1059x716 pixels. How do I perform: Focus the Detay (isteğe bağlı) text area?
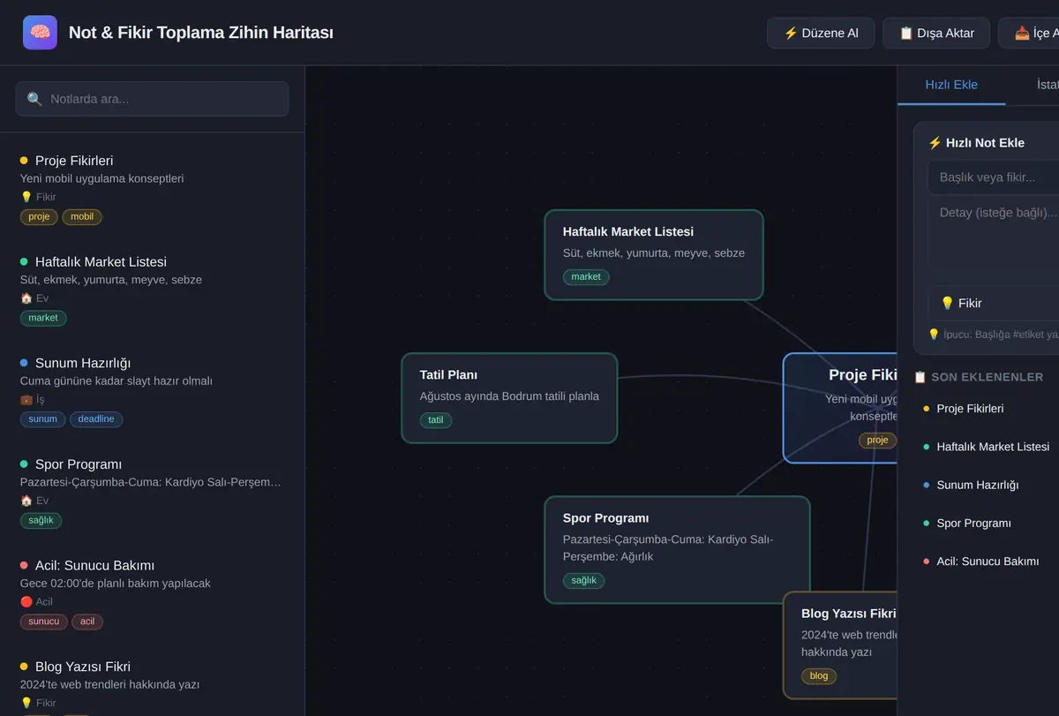pos(993,236)
